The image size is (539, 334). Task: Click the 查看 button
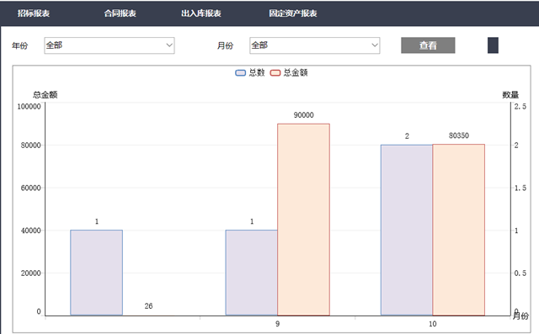pyautogui.click(x=428, y=45)
